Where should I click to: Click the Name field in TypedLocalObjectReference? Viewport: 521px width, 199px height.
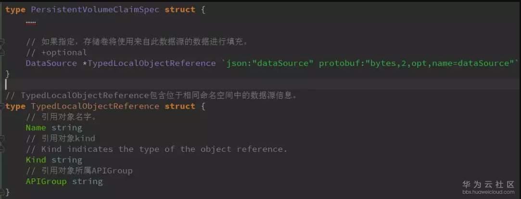tap(36, 128)
